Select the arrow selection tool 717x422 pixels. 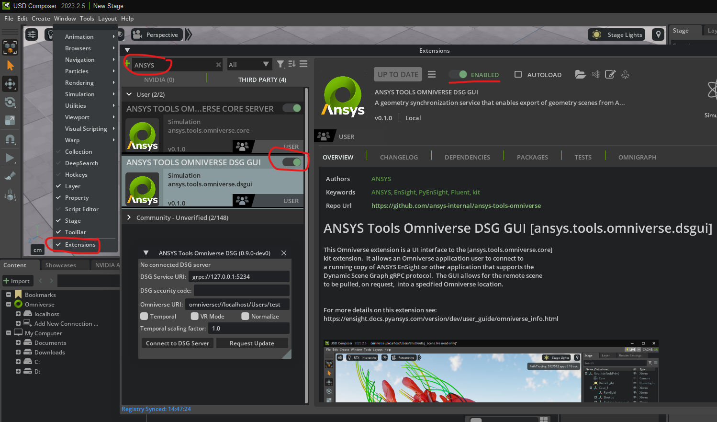(10, 66)
